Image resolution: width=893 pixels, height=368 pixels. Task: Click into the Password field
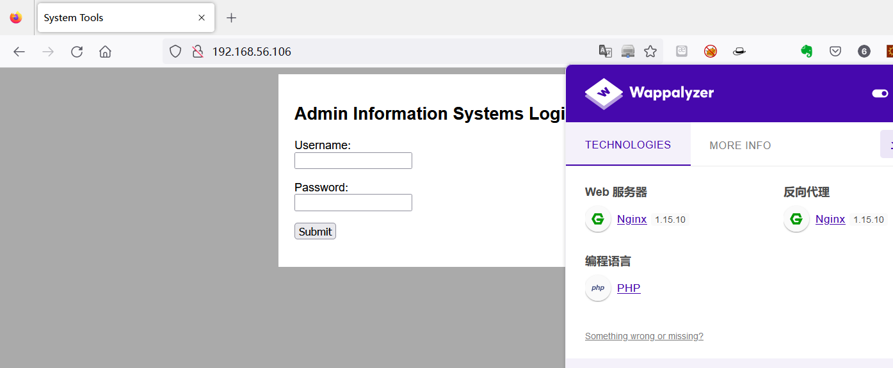click(353, 203)
